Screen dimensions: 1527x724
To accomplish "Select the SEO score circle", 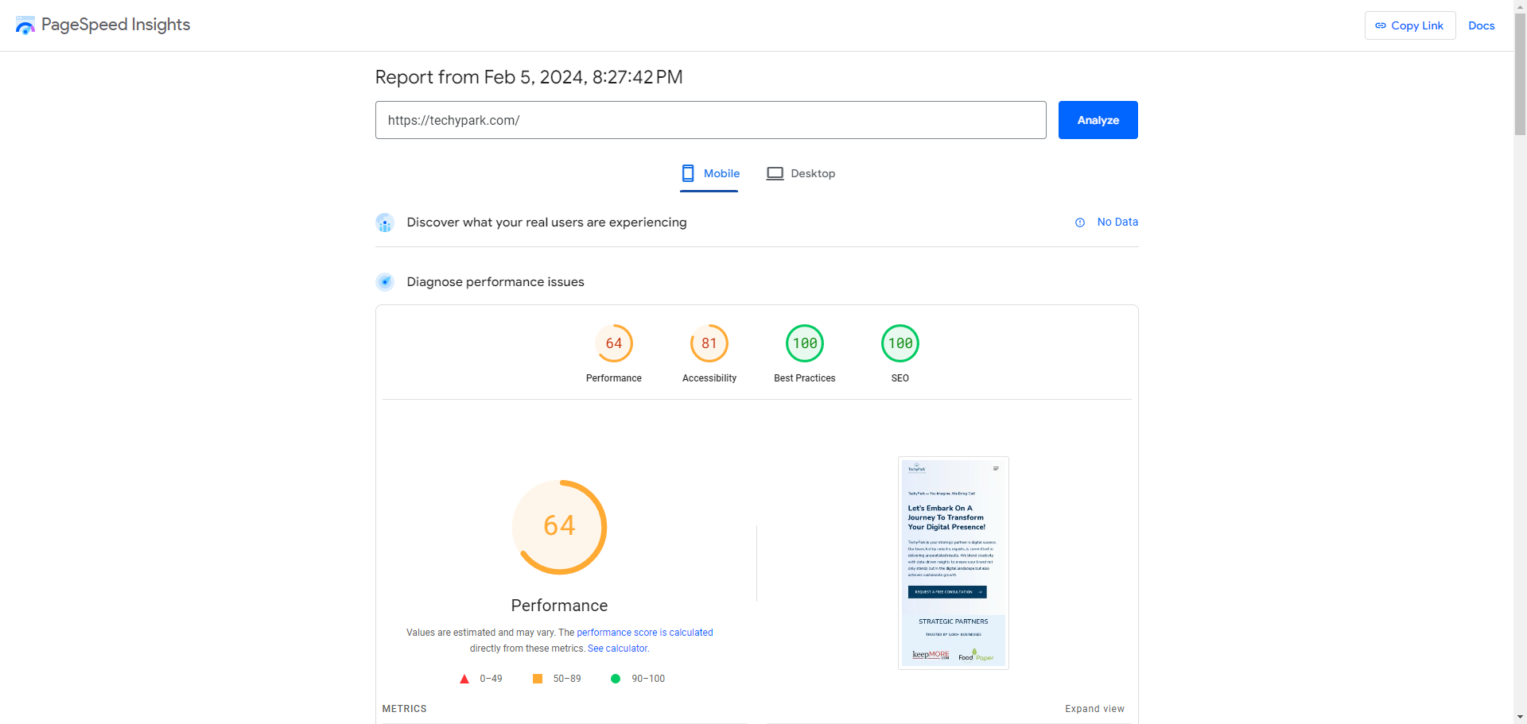I will (899, 343).
